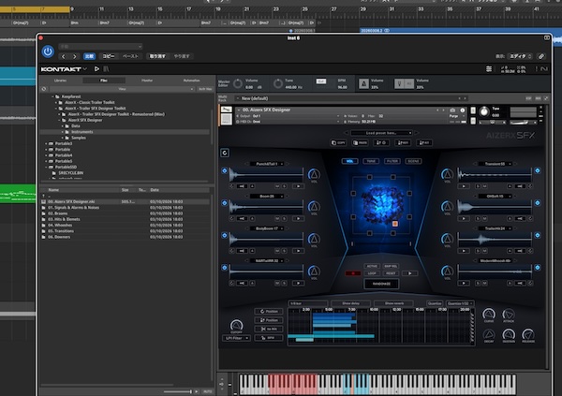Select the SCENE tab above the XY pad
This screenshot has width=562, height=396.
coord(413,161)
